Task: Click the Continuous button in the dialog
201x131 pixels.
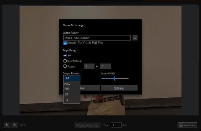Action: (119, 88)
